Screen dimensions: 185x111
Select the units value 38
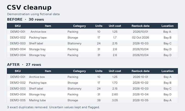[99, 100]
